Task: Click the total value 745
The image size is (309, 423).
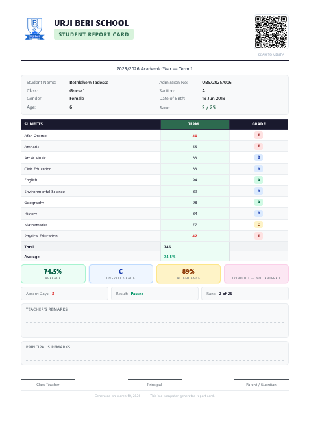Action: click(x=167, y=247)
